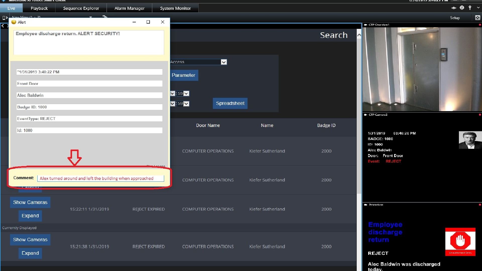Click the REJECT event text in Camera2
Image resolution: width=482 pixels, height=271 pixels.
[x=393, y=161]
